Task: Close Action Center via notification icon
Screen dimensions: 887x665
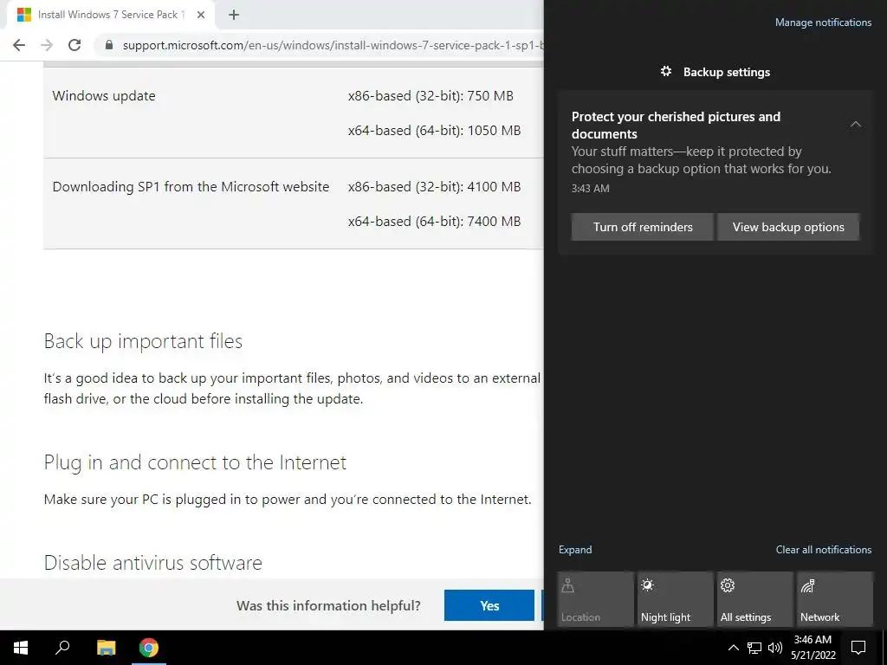Action: 858,648
